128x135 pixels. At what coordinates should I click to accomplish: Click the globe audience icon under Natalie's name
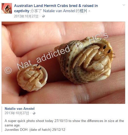(34, 113)
